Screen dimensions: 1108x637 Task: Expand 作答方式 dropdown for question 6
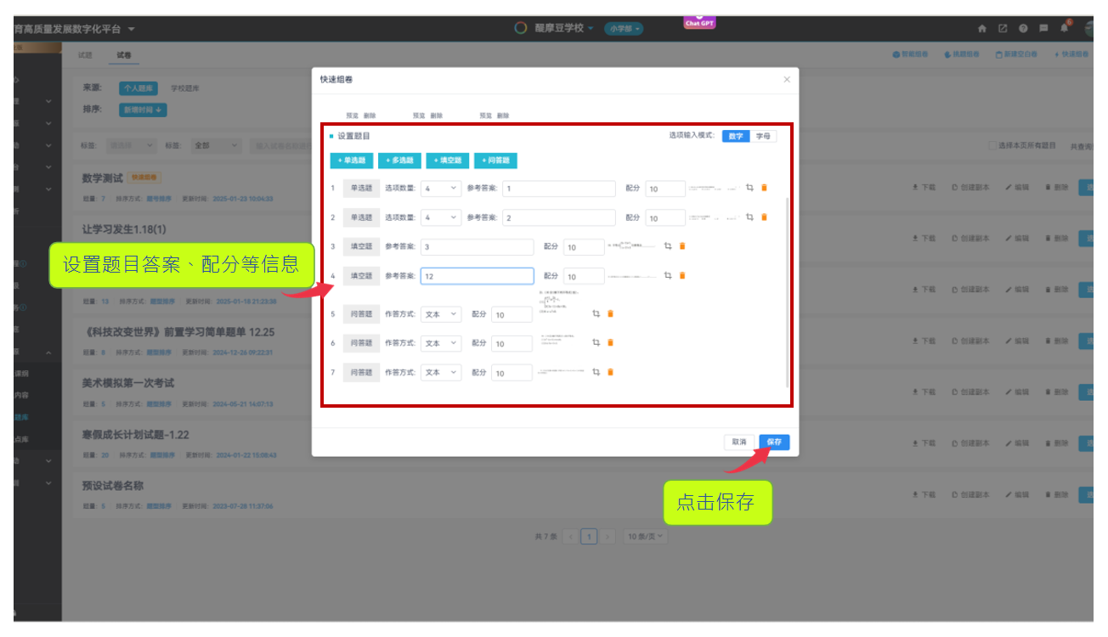click(x=440, y=343)
